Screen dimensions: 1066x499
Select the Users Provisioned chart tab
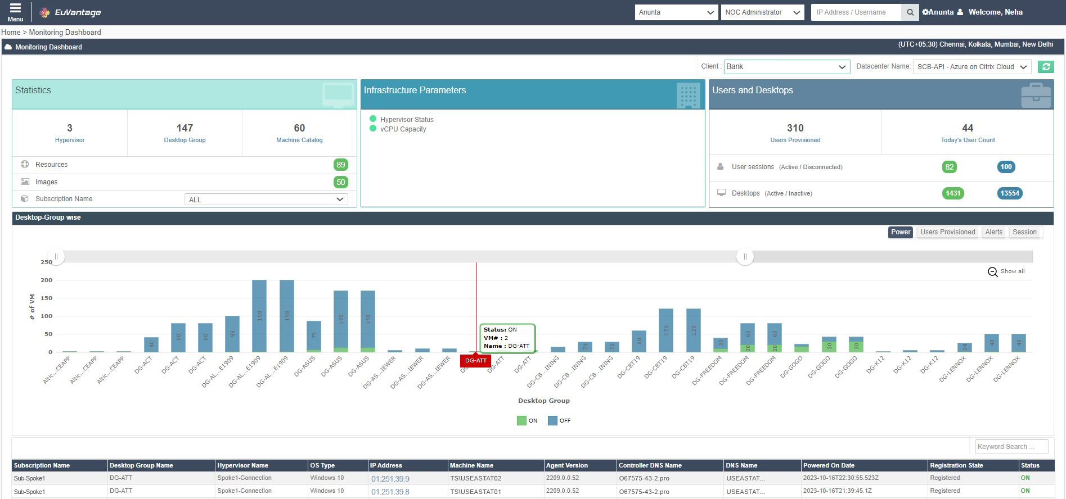point(947,232)
